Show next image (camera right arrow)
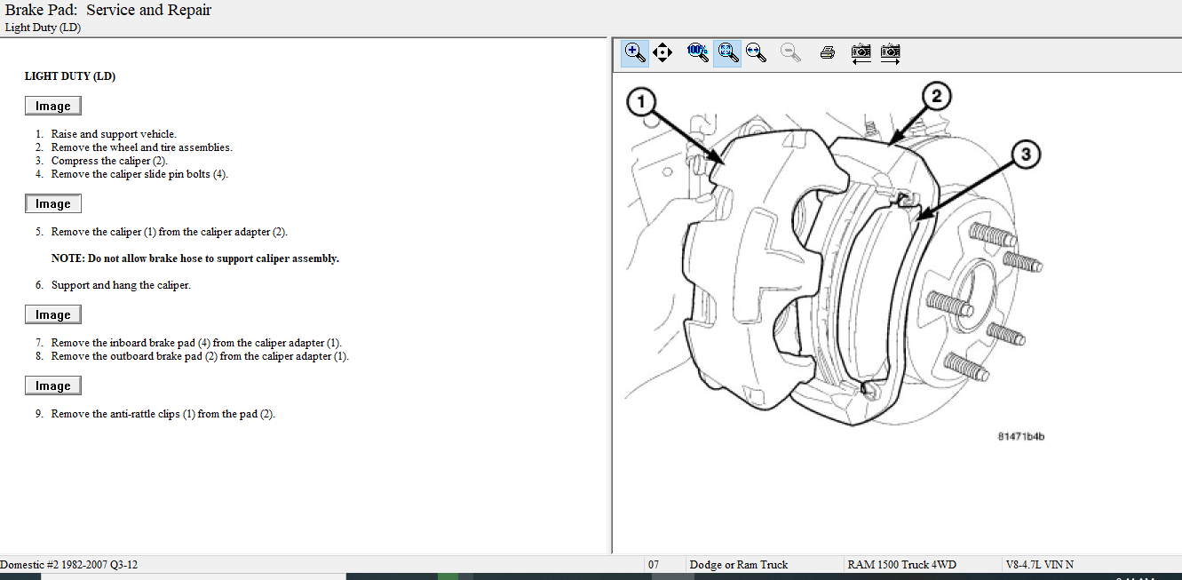This screenshot has height=580, width=1182. coord(890,52)
